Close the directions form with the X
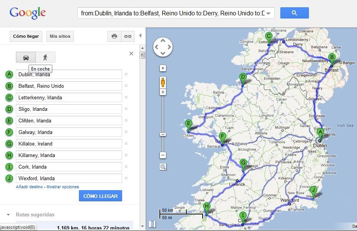Viewport: 357px width, 231px height. pos(131,54)
